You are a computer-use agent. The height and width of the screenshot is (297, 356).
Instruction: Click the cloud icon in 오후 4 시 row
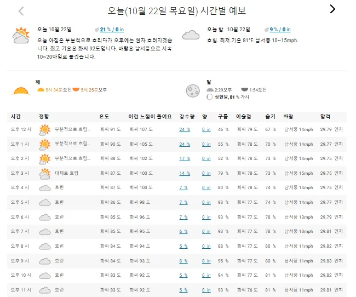point(45,188)
